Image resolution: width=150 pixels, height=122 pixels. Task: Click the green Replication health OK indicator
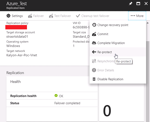tap(56, 96)
